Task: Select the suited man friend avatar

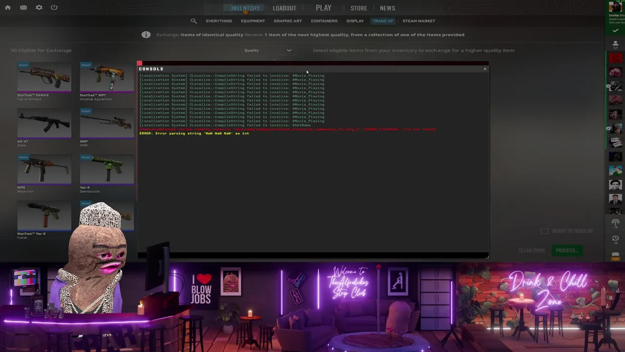Action: [x=615, y=199]
